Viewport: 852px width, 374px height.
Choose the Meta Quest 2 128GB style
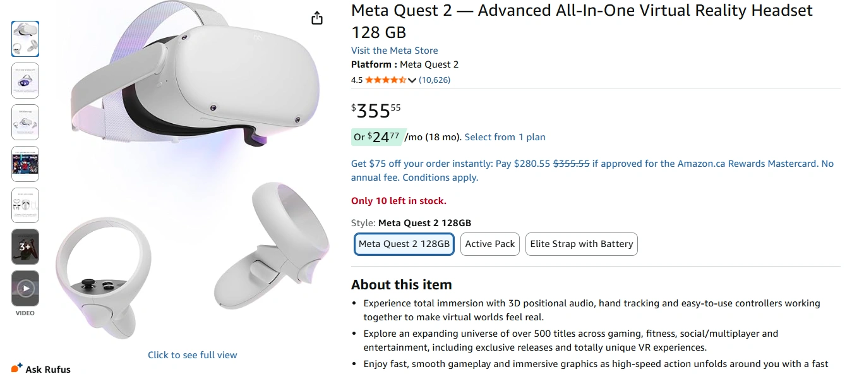point(404,244)
